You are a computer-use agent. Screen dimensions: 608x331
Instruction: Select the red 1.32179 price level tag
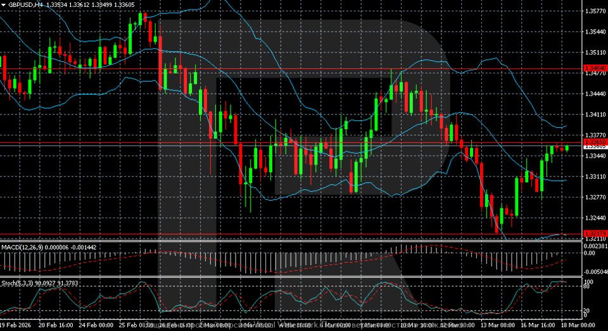click(x=595, y=234)
